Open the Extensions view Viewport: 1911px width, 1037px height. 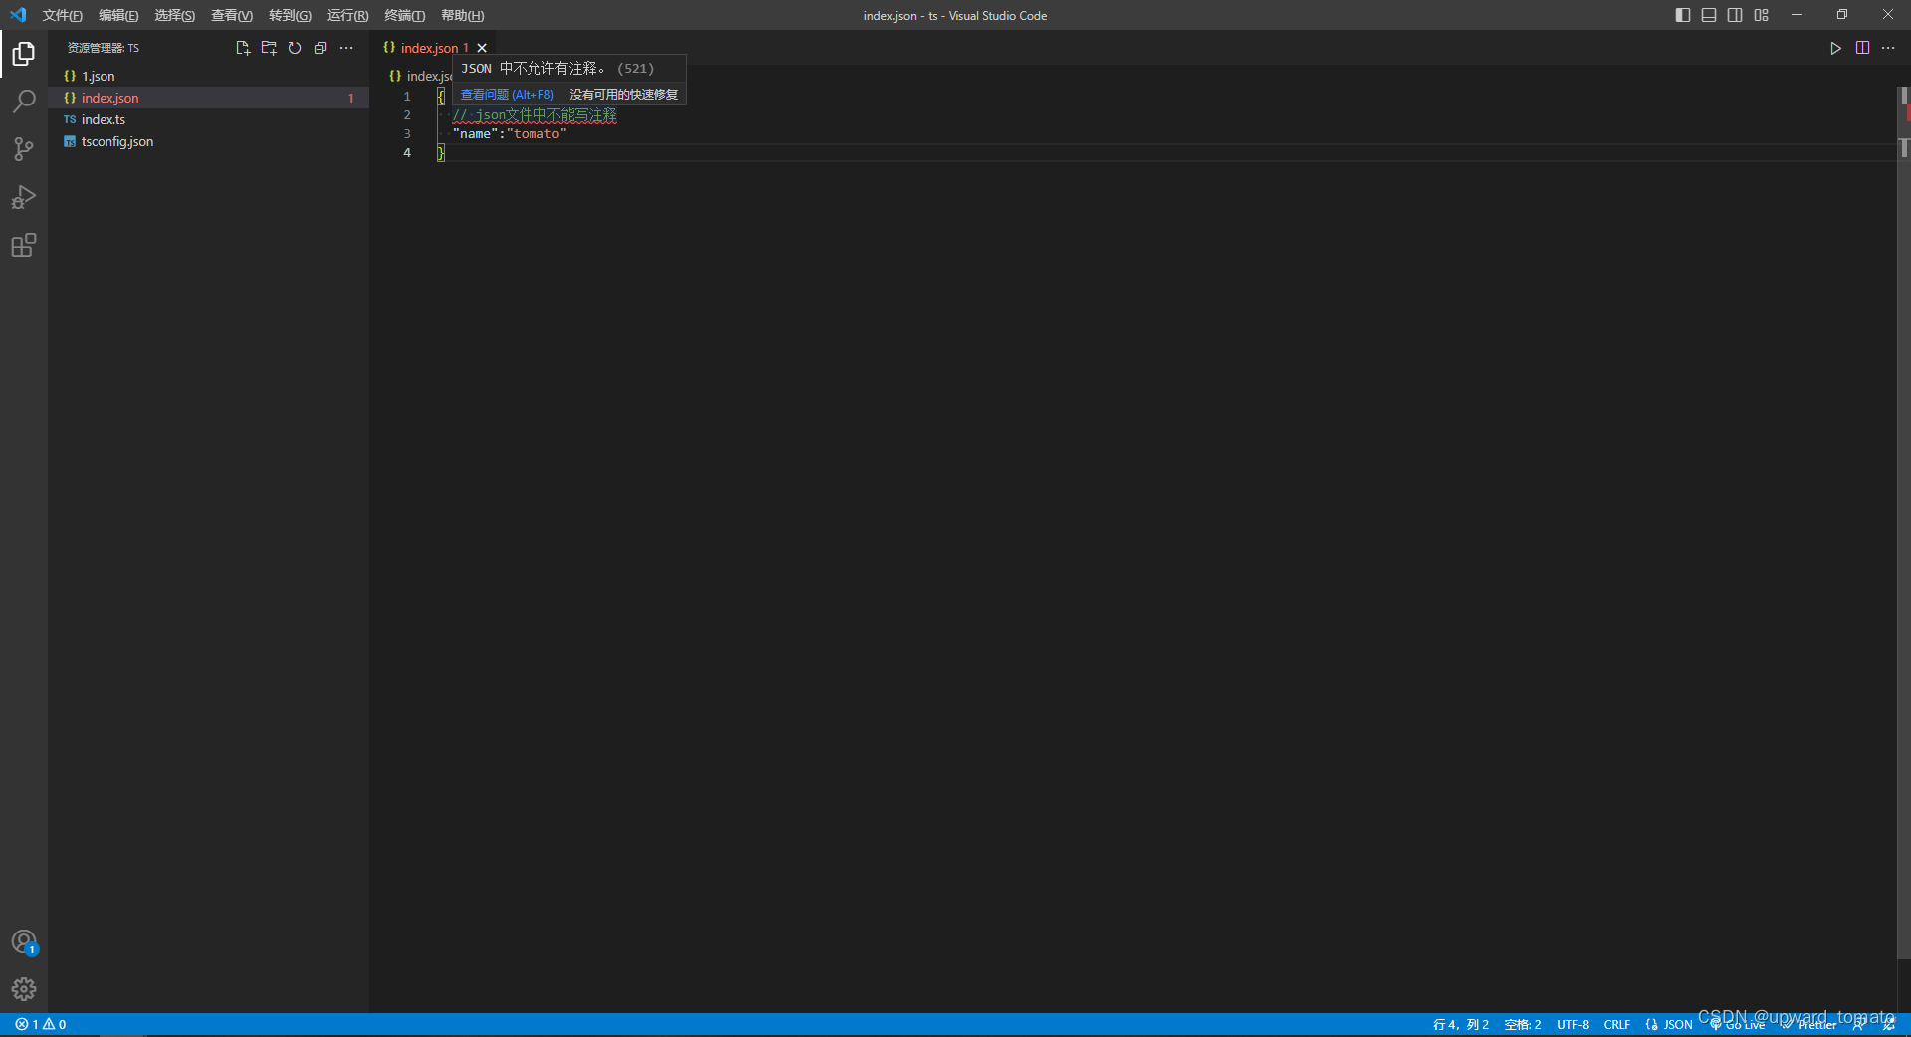[24, 245]
